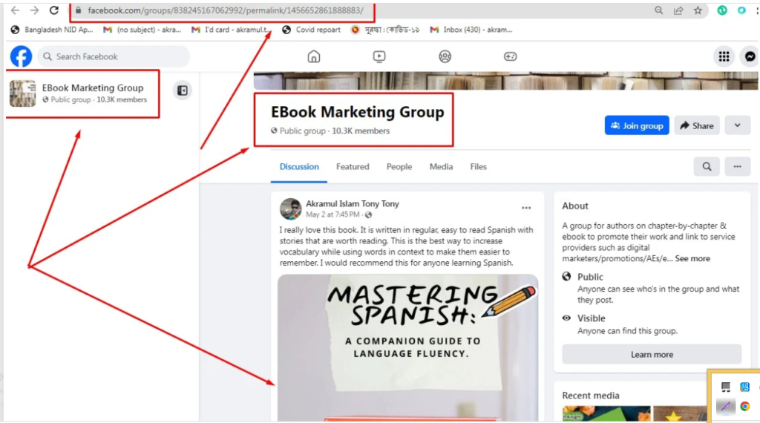Open the Facebook Gaming controller icon
Screen dimensions: 760x423
coord(511,56)
